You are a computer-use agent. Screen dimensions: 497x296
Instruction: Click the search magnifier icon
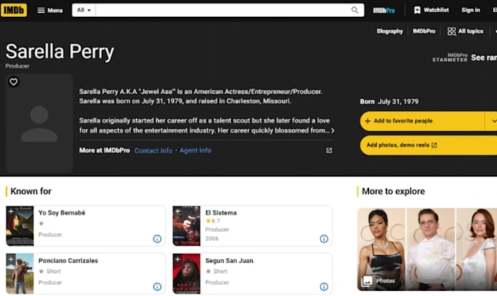[x=354, y=10]
